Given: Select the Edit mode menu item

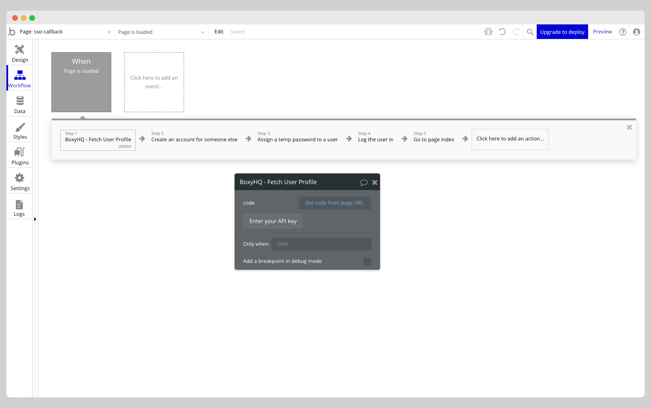Looking at the screenshot, I should [x=219, y=31].
